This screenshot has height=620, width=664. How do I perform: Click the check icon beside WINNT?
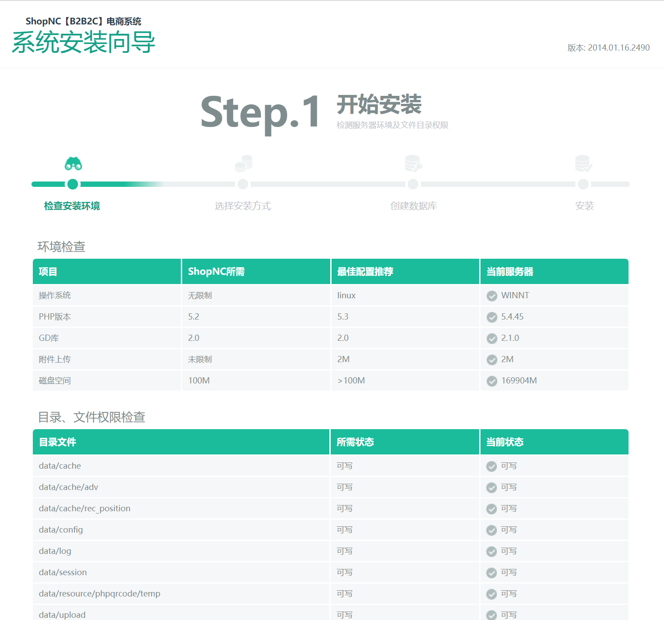[492, 296]
